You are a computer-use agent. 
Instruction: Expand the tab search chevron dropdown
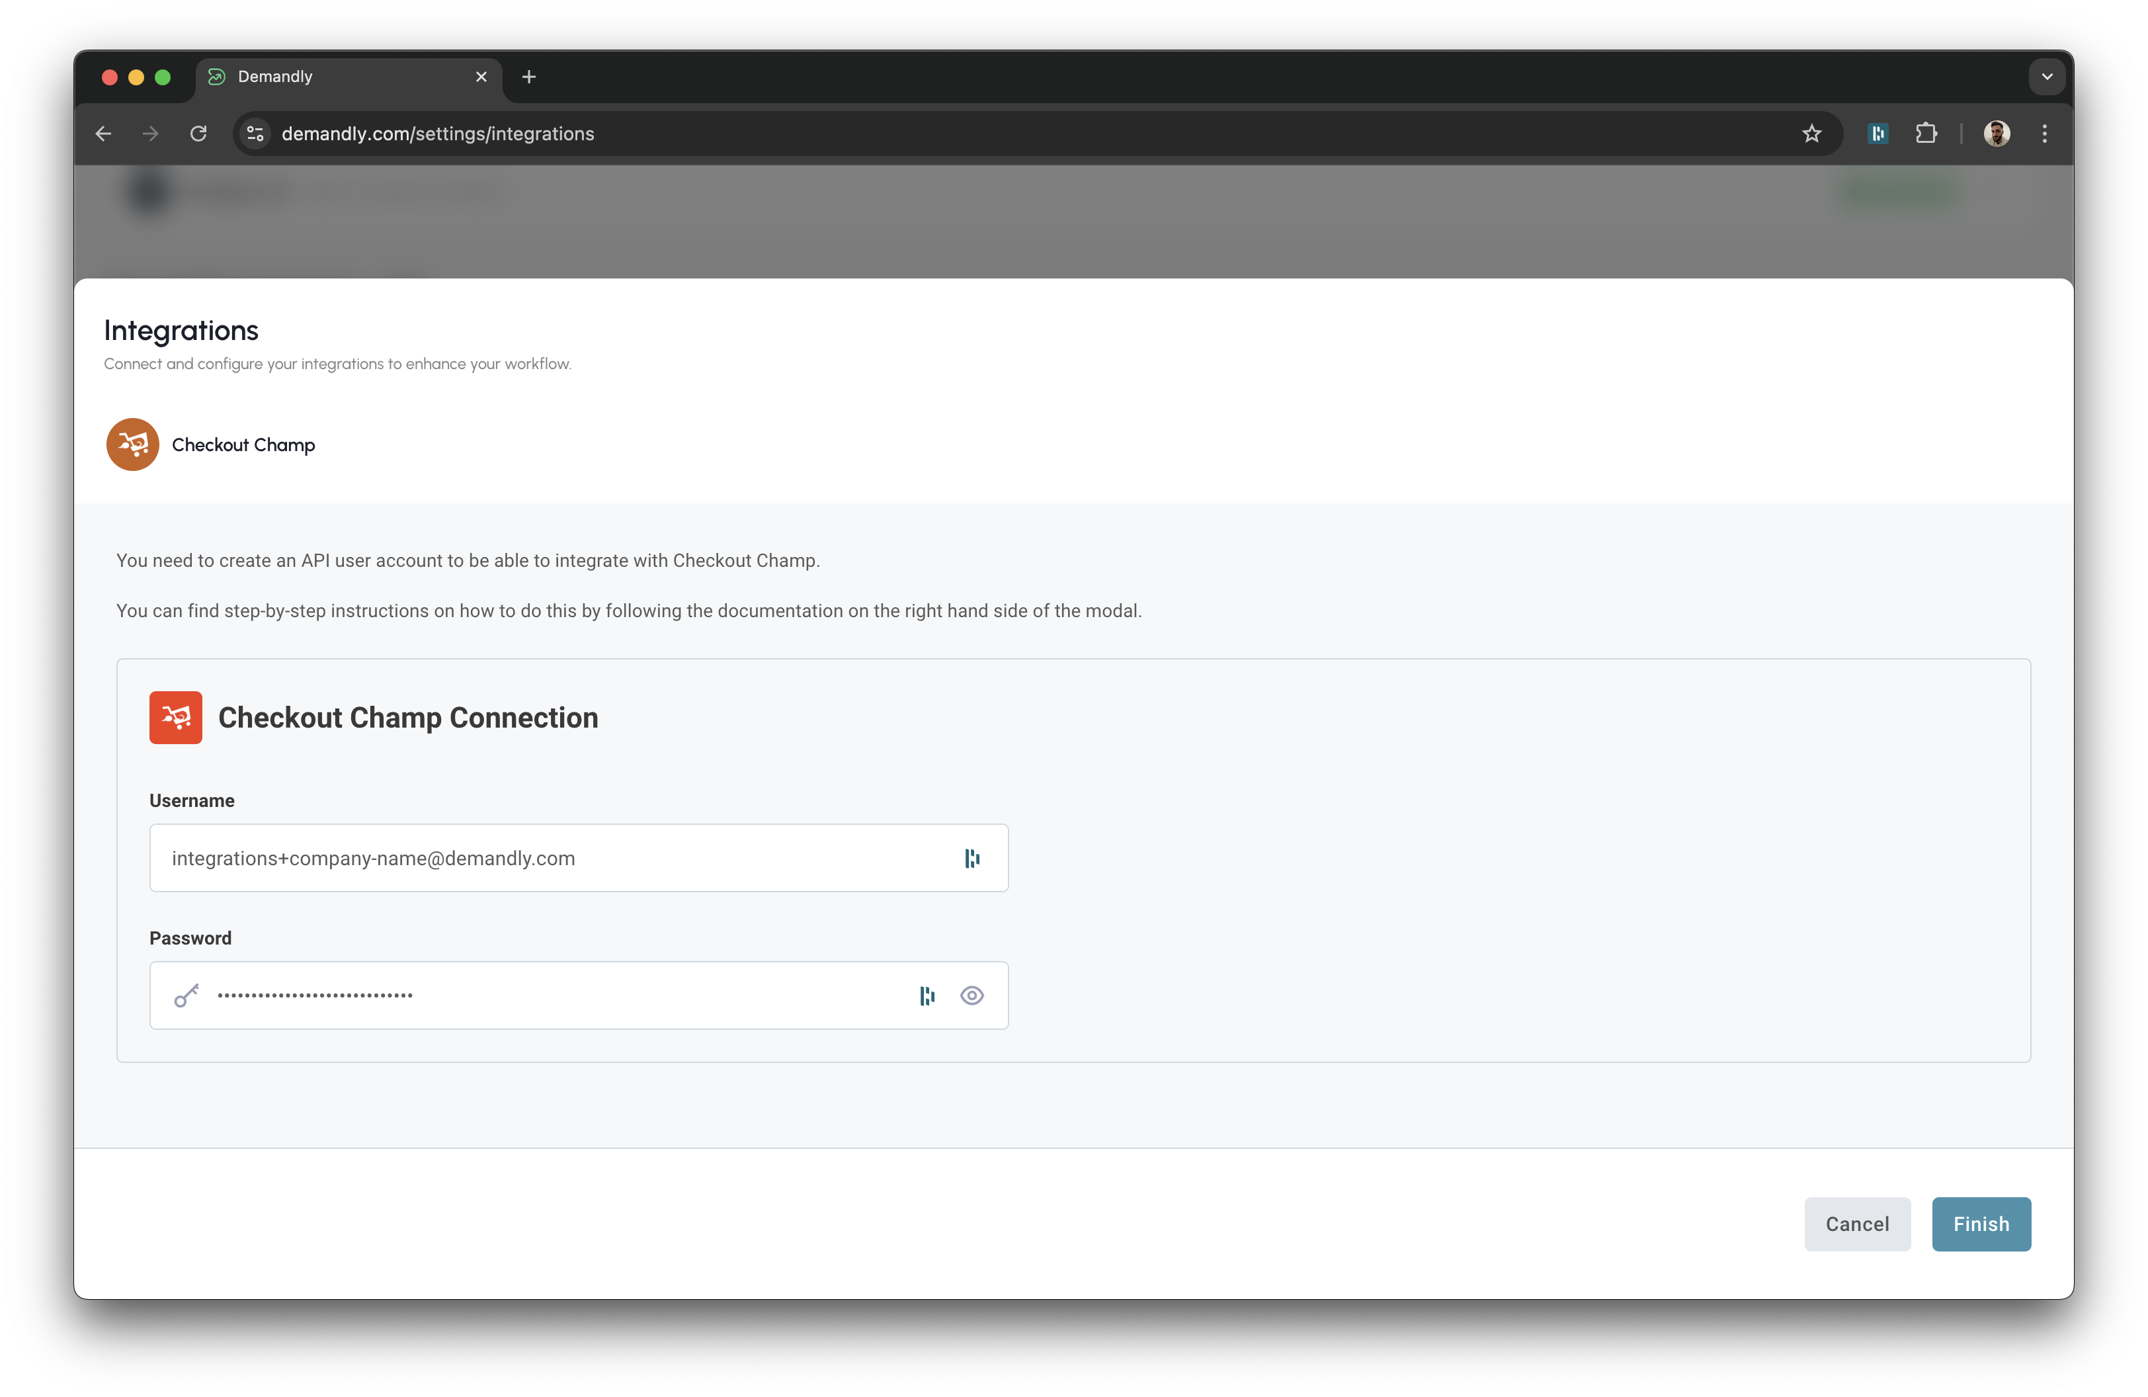[x=2047, y=77]
